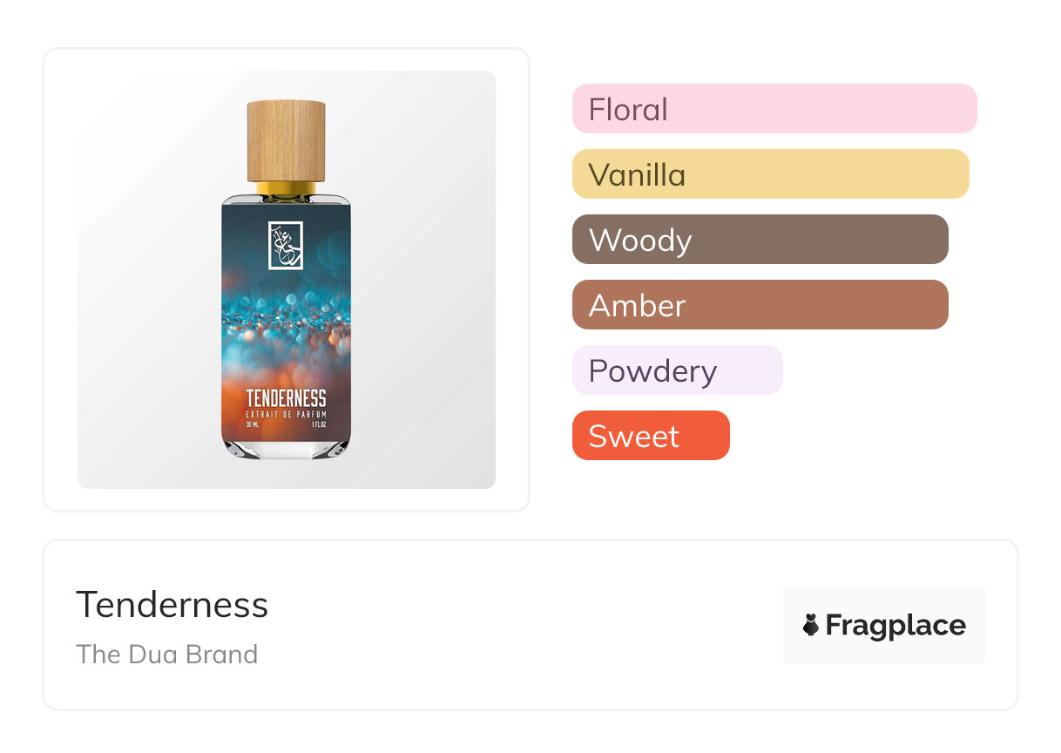Open the Tenderness bottle product image
Image resolution: width=1061 pixels, height=753 pixels.
point(287,280)
